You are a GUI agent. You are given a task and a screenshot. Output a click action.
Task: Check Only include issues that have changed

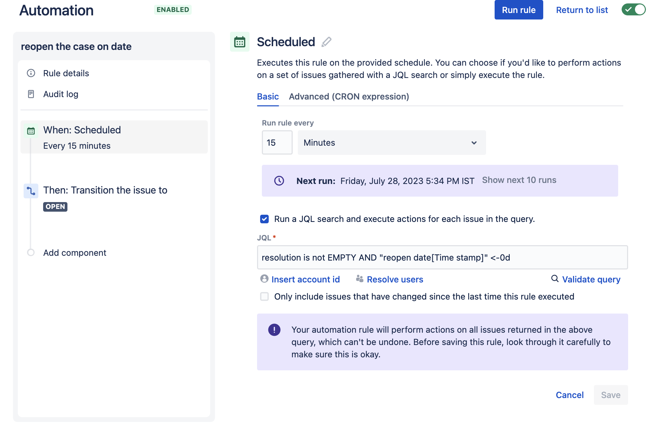[264, 296]
